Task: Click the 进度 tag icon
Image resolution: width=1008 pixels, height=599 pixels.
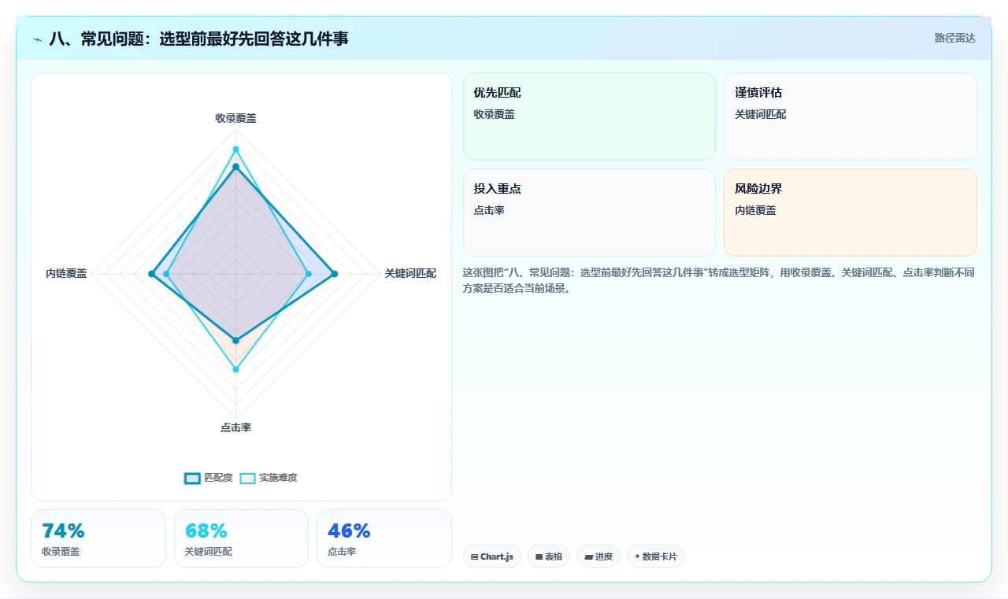Action: [x=588, y=556]
